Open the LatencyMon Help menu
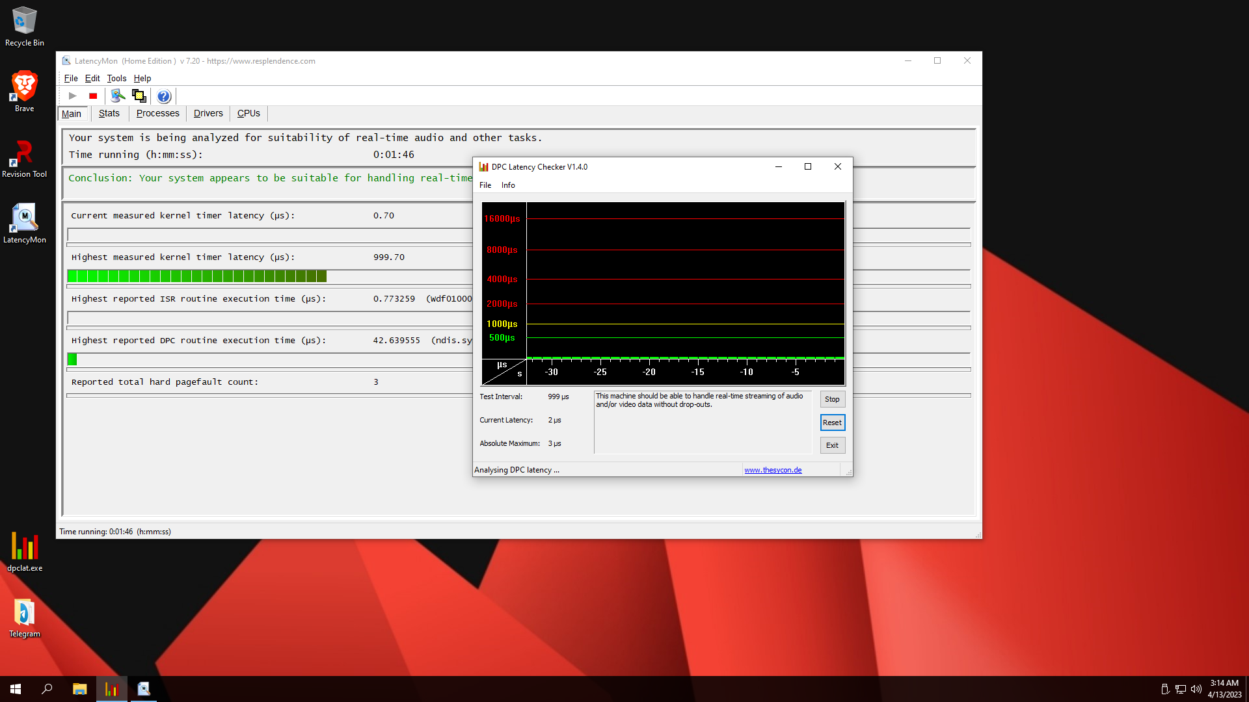This screenshot has width=1249, height=702. [x=142, y=78]
